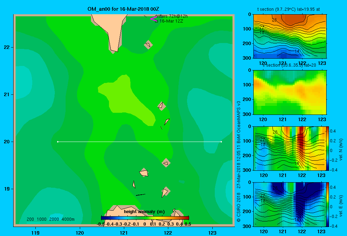Click the 's section' salinity plot title
This screenshot has height=236, width=347.
289,65
